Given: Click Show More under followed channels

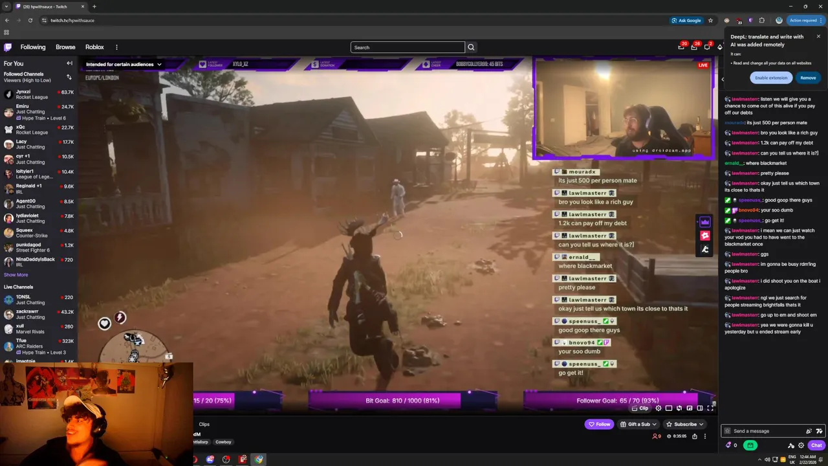Looking at the screenshot, I should tap(16, 274).
